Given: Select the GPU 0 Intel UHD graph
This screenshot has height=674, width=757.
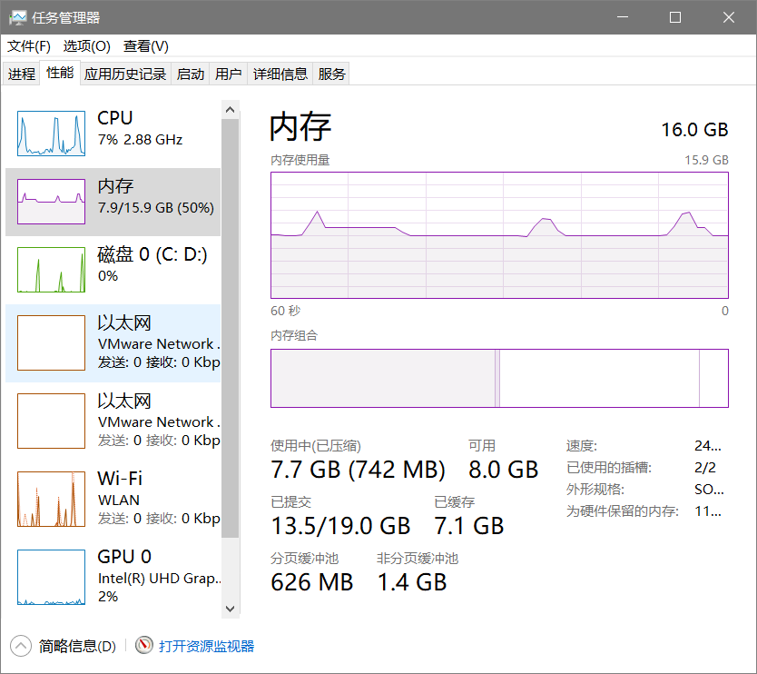Looking at the screenshot, I should (x=51, y=577).
